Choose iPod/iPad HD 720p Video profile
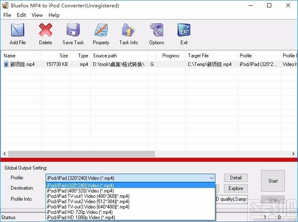298x222 pixels. (130, 212)
